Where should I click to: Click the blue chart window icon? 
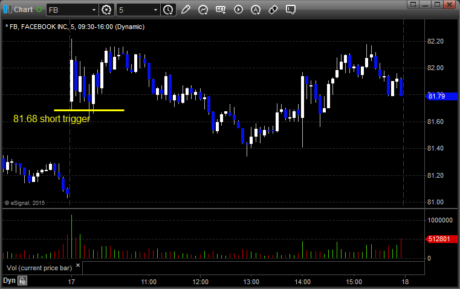pos(8,10)
